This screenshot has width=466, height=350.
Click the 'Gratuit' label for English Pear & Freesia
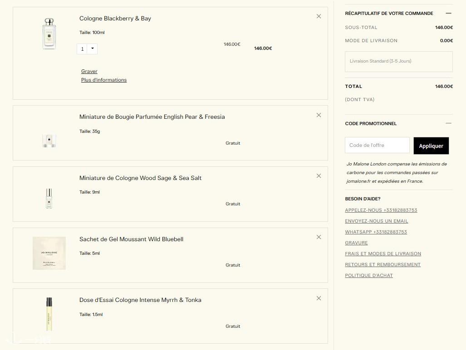233,143
